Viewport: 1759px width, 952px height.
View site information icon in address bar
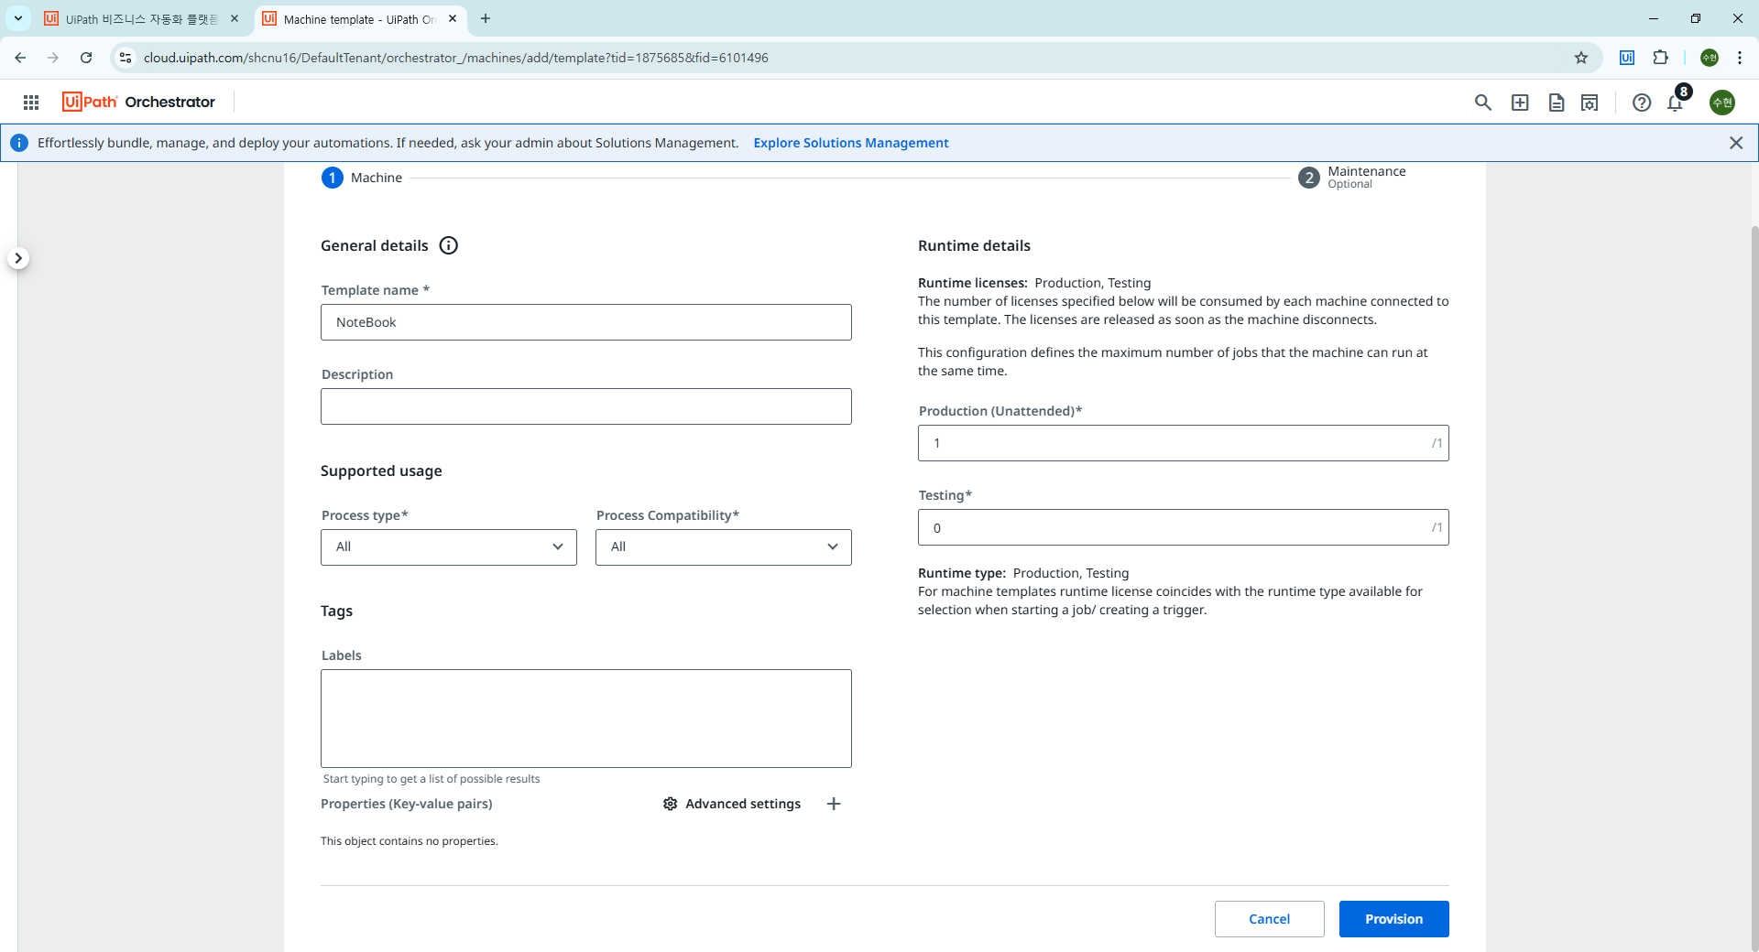[x=126, y=58]
